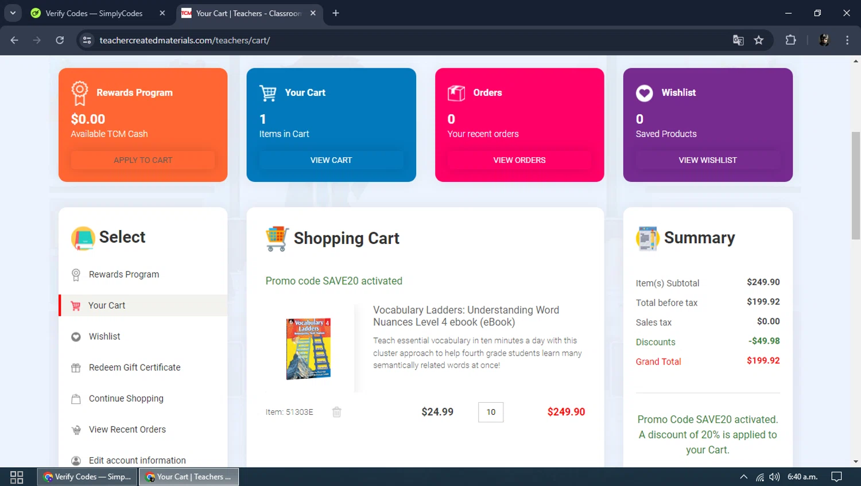Open the Chrome extensions puzzle icon
This screenshot has width=861, height=486.
pyautogui.click(x=790, y=40)
